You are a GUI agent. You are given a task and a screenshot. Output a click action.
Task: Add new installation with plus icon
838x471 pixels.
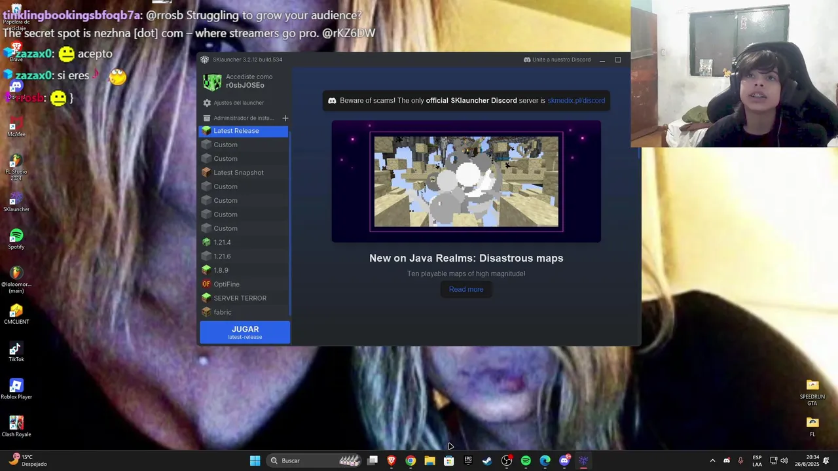(x=285, y=118)
